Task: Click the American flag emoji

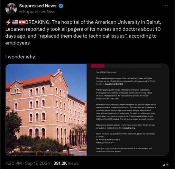Action: point(15,22)
